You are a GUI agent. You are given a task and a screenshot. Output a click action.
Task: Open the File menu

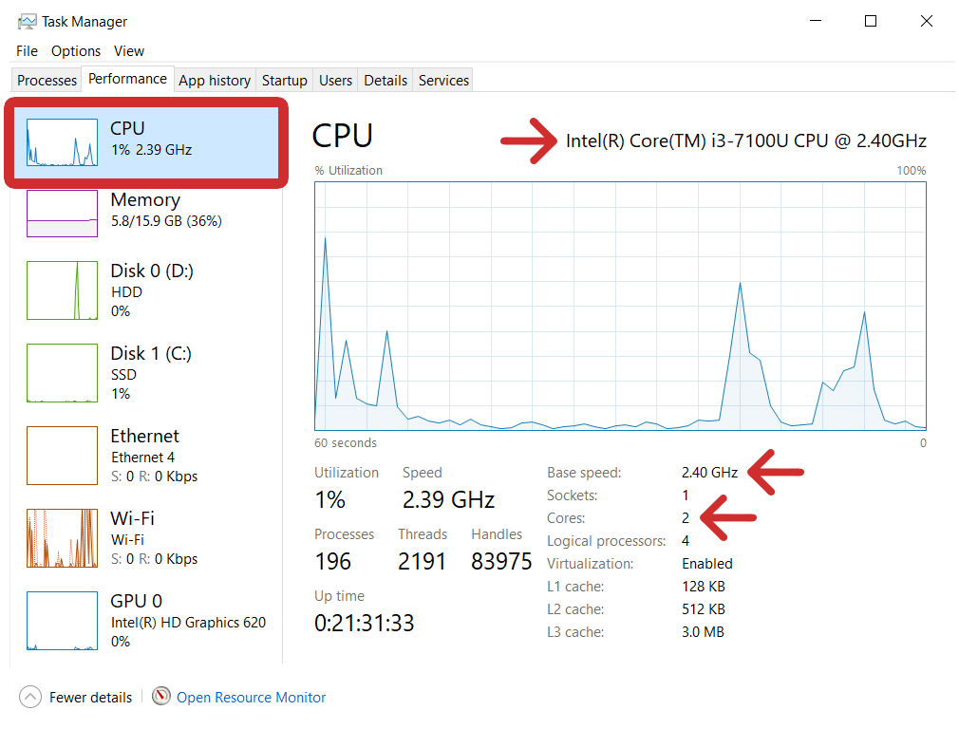click(26, 50)
